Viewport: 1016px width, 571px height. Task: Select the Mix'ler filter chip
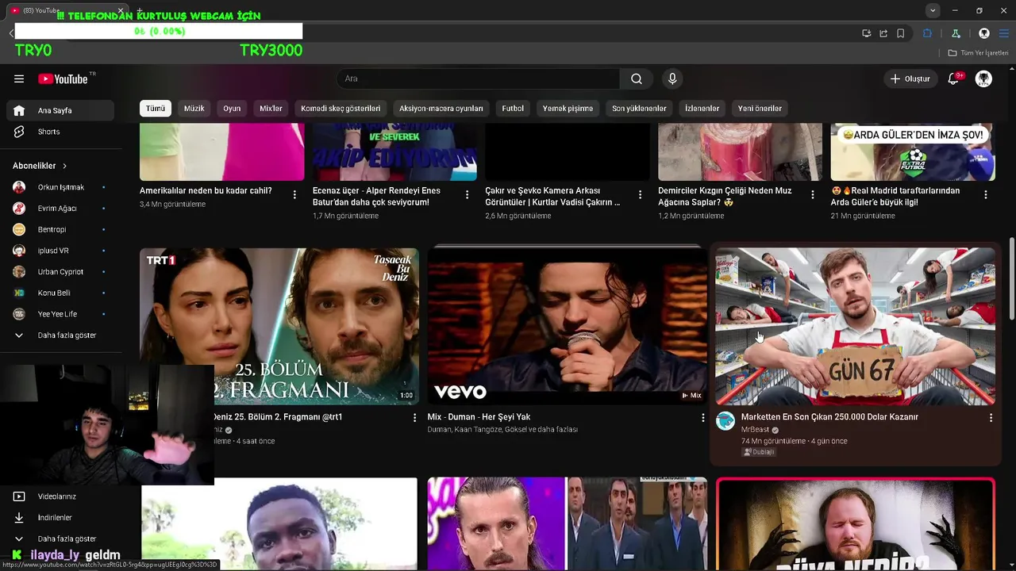[x=271, y=108]
